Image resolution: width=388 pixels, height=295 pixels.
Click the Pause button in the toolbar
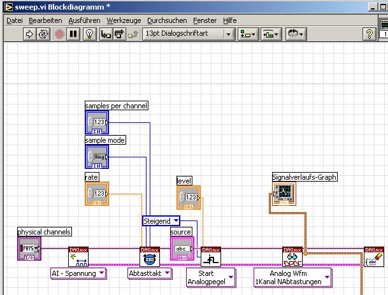(x=73, y=34)
